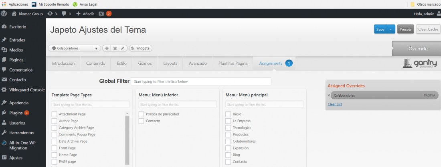Click the add override plus icon
Image resolution: width=441 pixels, height=167 pixels.
(107, 48)
